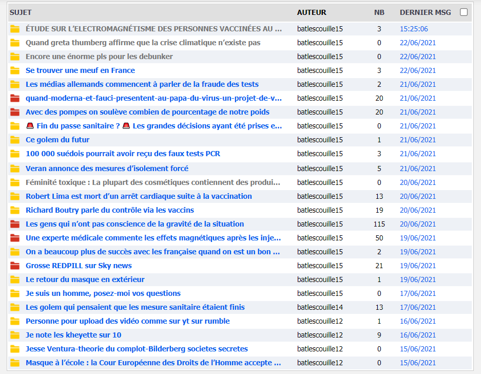481x374 pixels.
Task: Open 'Personne pour upload des vidéo' topic
Action: click(128, 321)
